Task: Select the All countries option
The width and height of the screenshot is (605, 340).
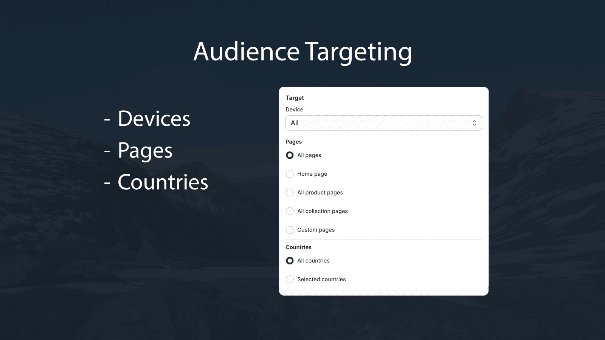Action: point(290,261)
